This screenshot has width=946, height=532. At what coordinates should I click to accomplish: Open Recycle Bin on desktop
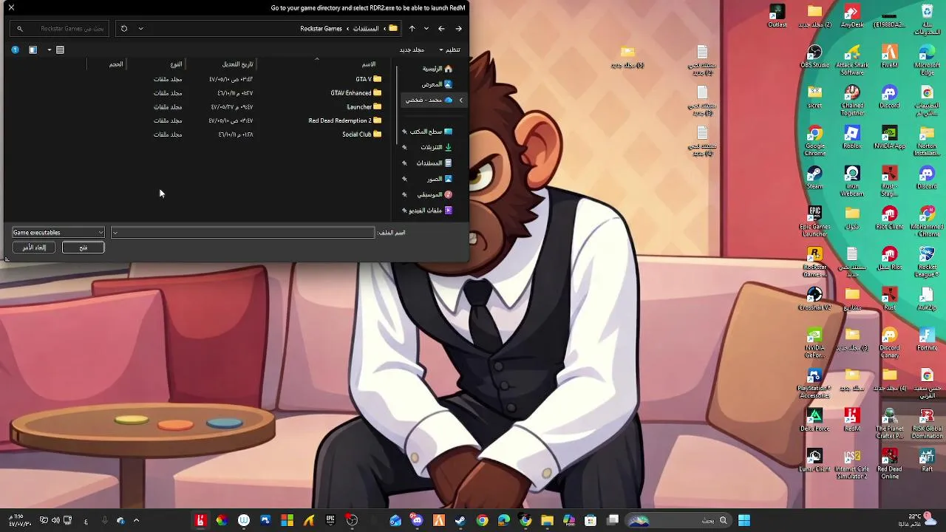coord(927,20)
